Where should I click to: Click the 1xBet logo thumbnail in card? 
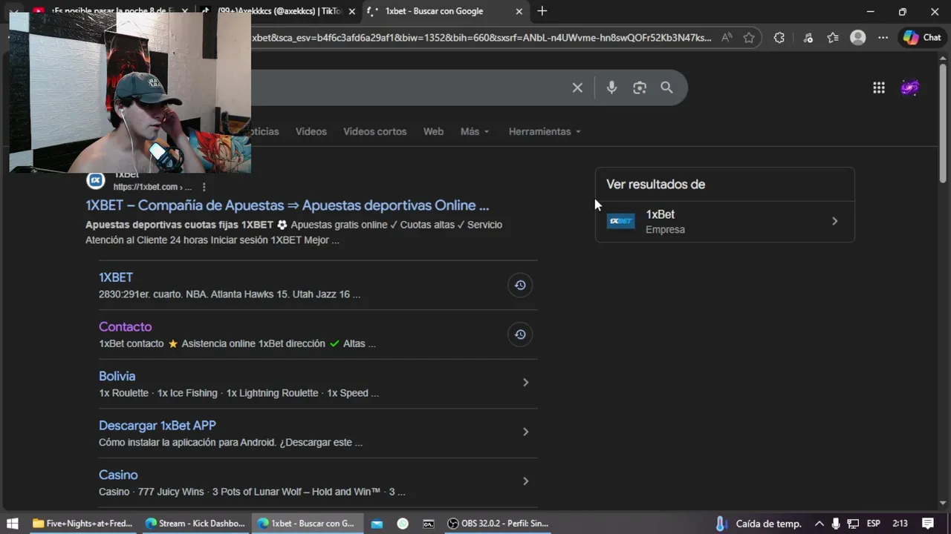coord(620,221)
